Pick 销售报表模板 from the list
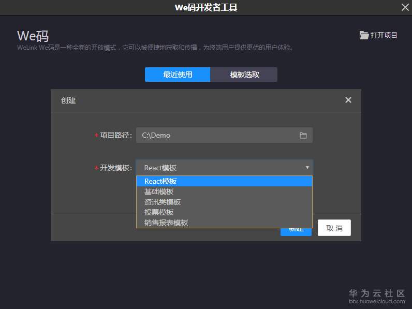Image resolution: width=412 pixels, height=309 pixels. point(224,222)
